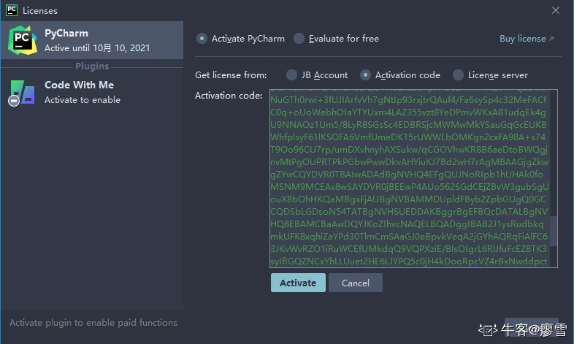Click the Plugins section header
The width and height of the screenshot is (574, 344).
click(91, 66)
